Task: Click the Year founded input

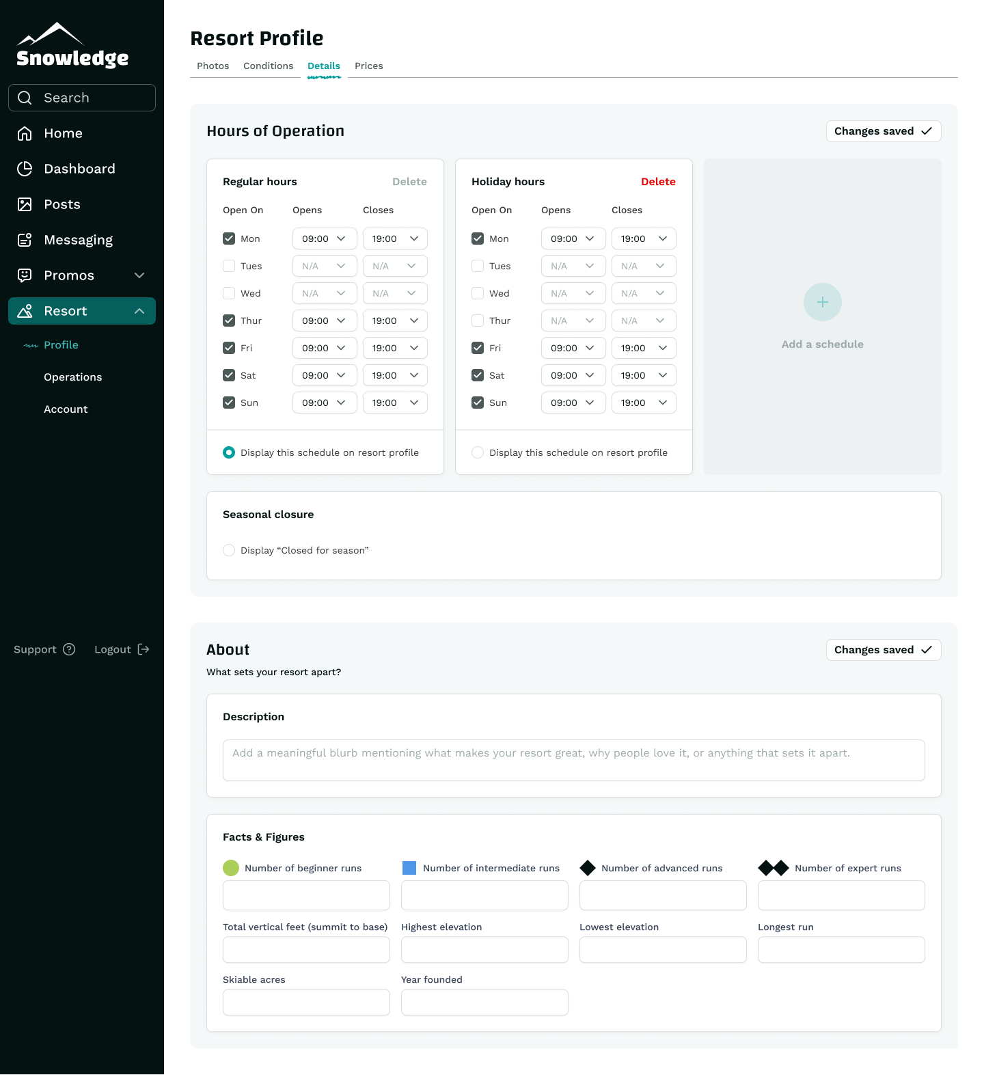Action: (x=484, y=1003)
